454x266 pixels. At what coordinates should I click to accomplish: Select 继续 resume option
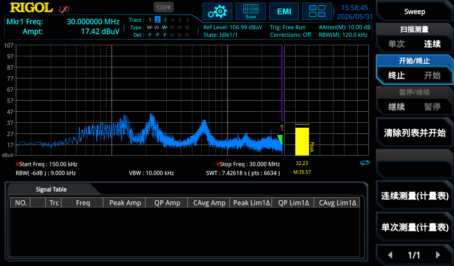click(396, 107)
